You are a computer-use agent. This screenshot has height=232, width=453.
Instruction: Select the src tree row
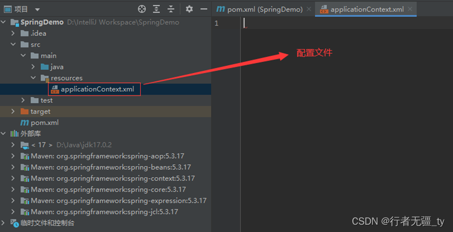[x=105, y=44]
